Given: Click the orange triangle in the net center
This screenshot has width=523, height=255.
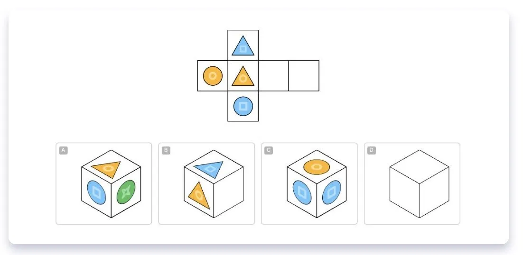Looking at the screenshot, I should (243, 76).
